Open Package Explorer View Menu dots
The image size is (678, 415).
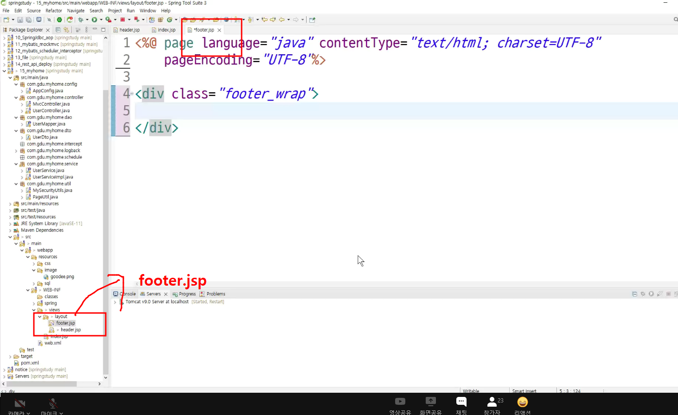click(x=86, y=30)
